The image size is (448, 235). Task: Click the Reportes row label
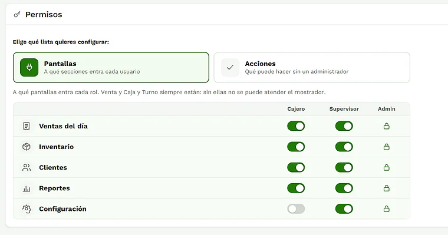[x=54, y=188]
